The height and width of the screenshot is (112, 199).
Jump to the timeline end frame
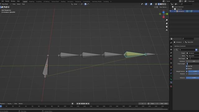click(89, 104)
